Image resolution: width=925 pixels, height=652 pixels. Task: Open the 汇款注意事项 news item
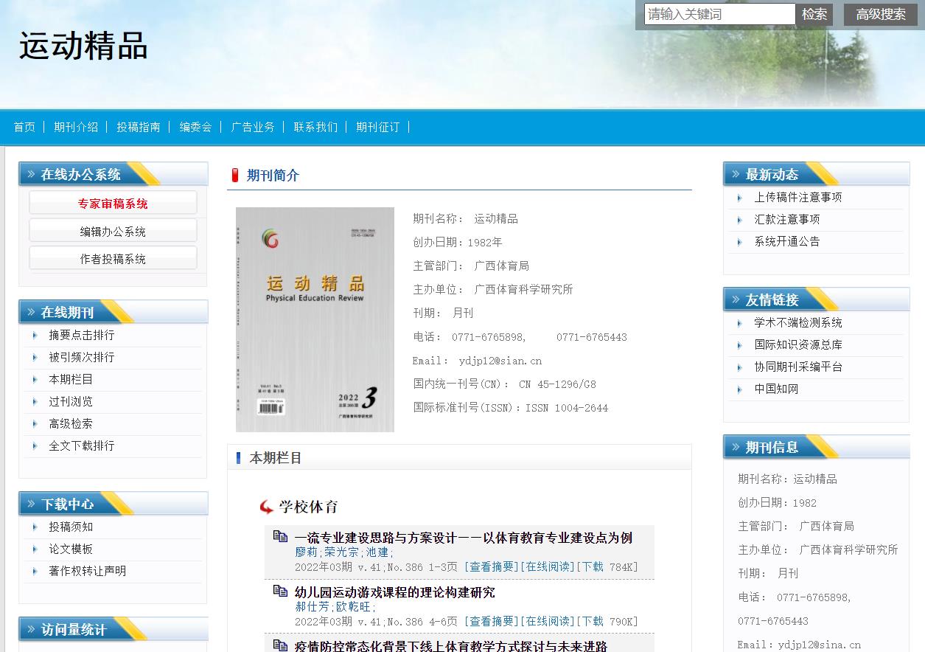[x=786, y=219]
